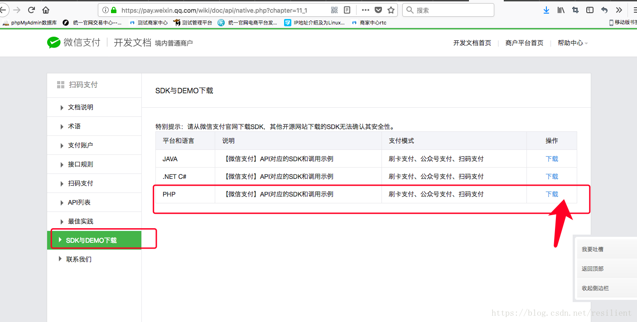Click the PHP table cell

(x=185, y=194)
